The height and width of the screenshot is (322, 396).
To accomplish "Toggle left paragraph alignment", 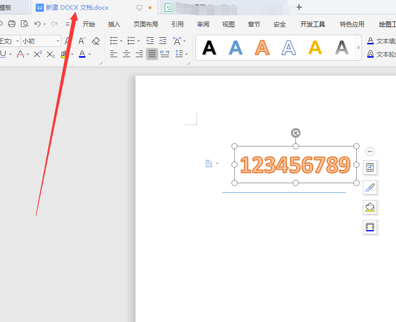I will point(113,54).
